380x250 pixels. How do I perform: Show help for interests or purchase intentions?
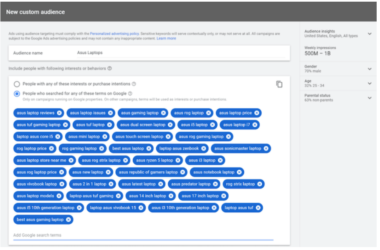(134, 84)
